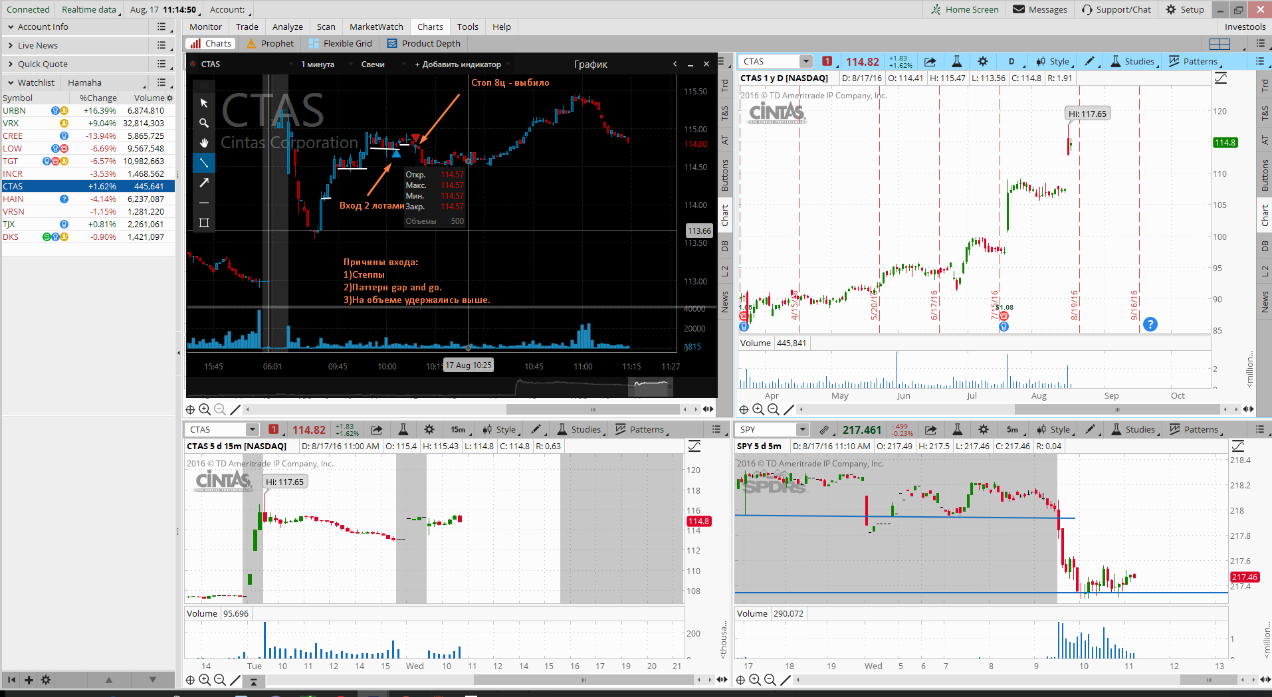
Task: Click scrollbar thumb below CTAS daily chart
Action: (x=1117, y=410)
